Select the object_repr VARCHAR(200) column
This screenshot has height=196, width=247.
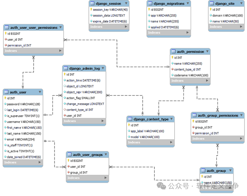84,92
